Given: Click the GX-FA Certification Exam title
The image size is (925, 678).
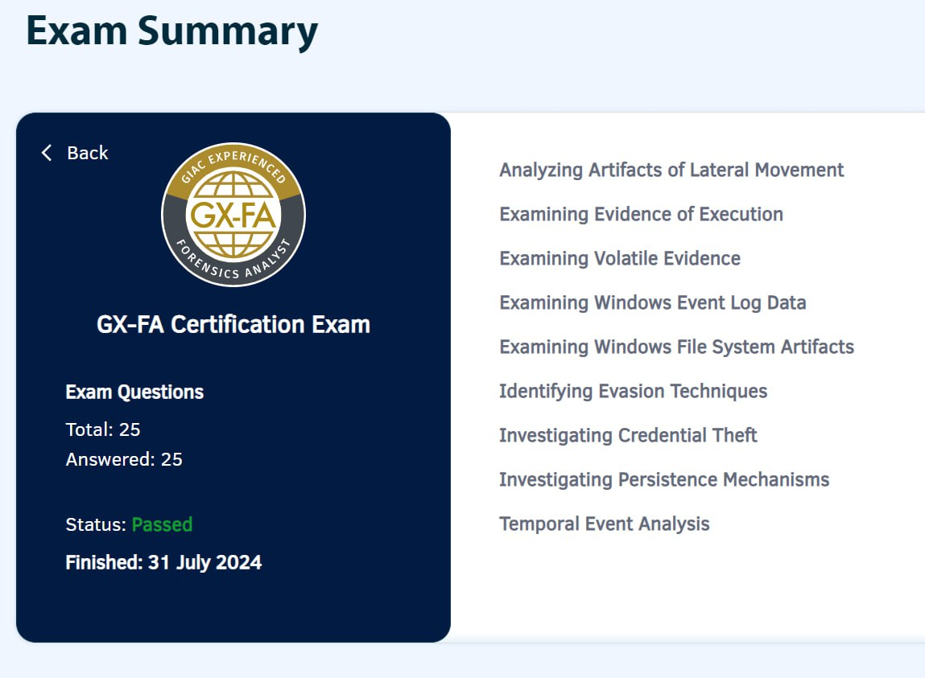Looking at the screenshot, I should coord(233,324).
